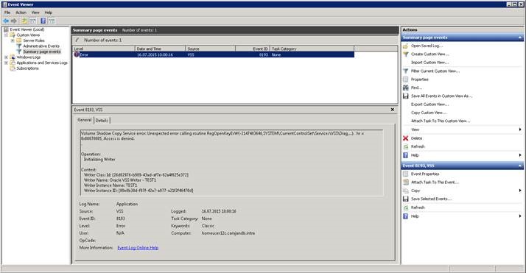Viewport: 526px width, 273px height.
Task: Click the Help icon under Event 8193, VSS
Action: coord(406,216)
